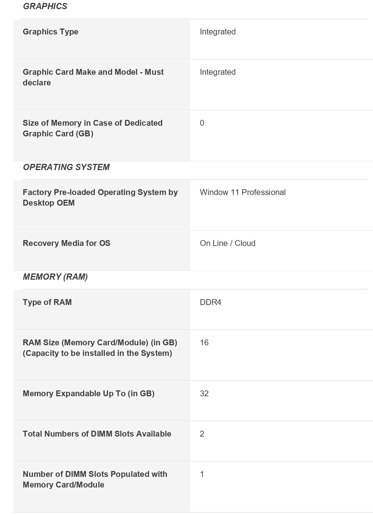Click the Recovery Media for OS label
The width and height of the screenshot is (373, 515).
click(x=66, y=243)
